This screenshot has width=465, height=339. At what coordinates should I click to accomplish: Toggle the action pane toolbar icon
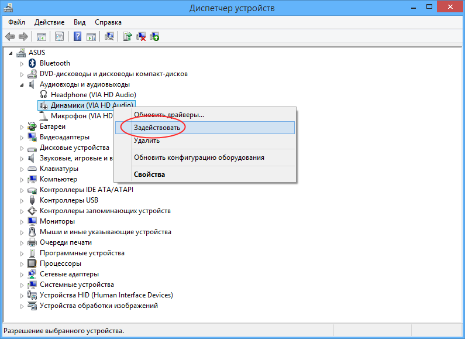point(91,37)
